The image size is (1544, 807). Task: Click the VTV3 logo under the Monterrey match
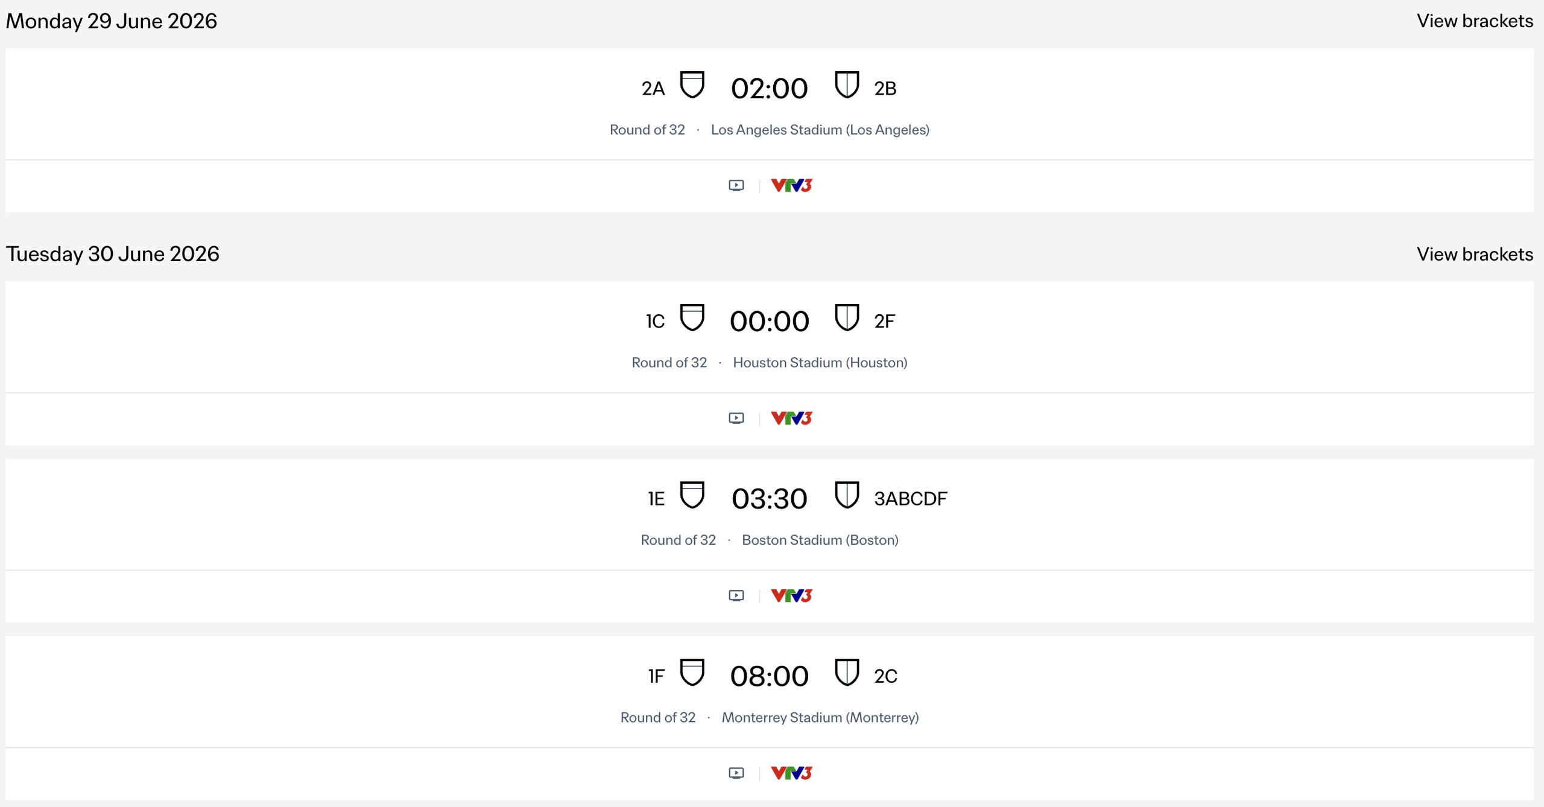[x=791, y=773]
